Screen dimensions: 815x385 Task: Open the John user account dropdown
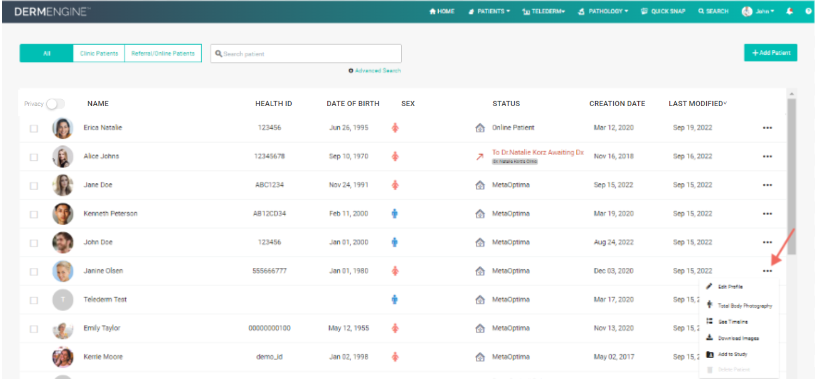pos(758,11)
